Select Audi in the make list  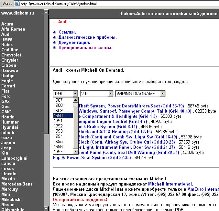click(x=6, y=34)
